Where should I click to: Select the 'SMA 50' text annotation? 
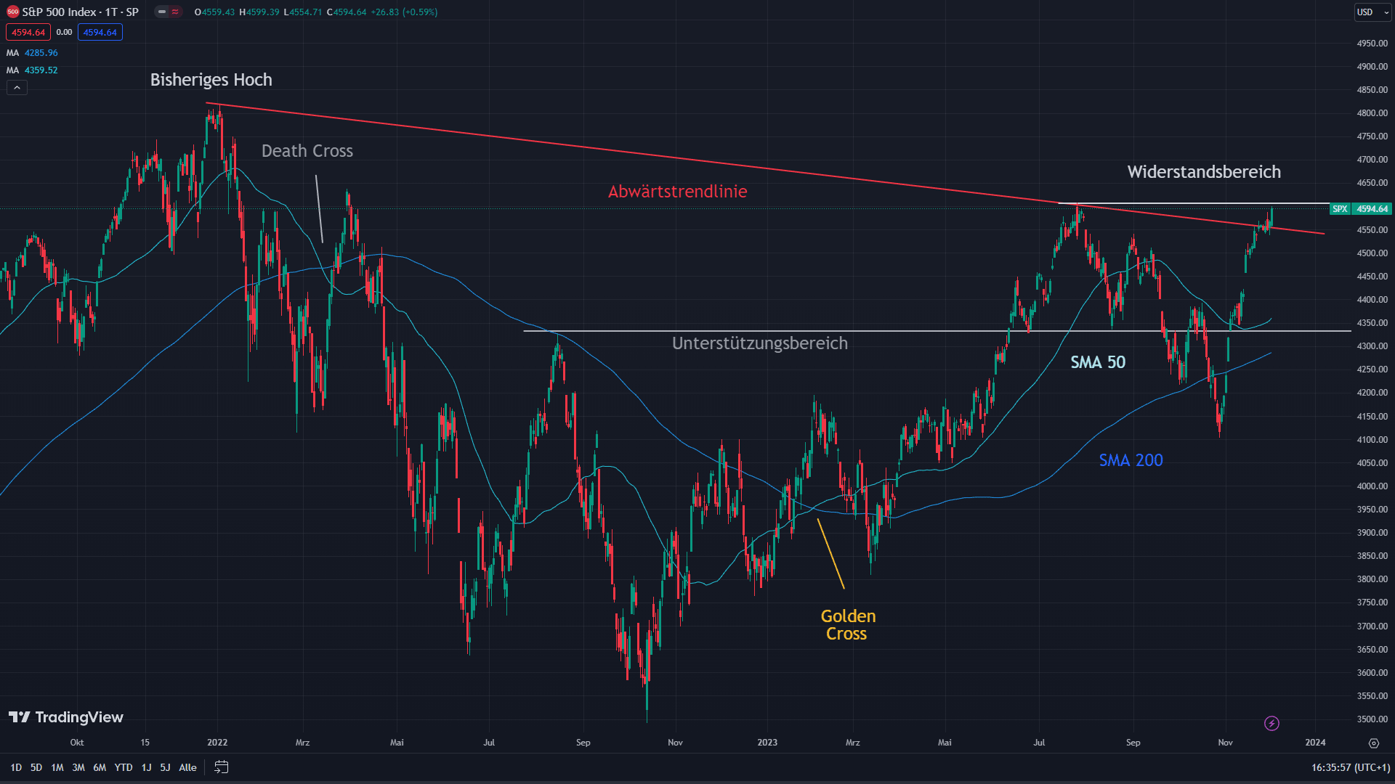tap(1098, 362)
